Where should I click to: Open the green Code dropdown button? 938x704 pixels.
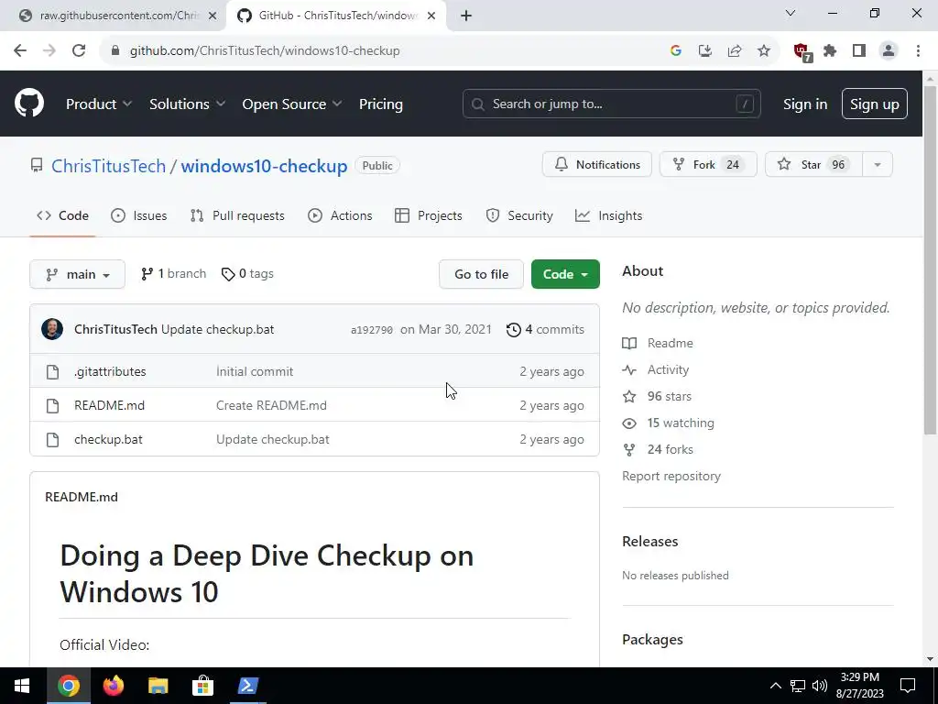tap(565, 274)
